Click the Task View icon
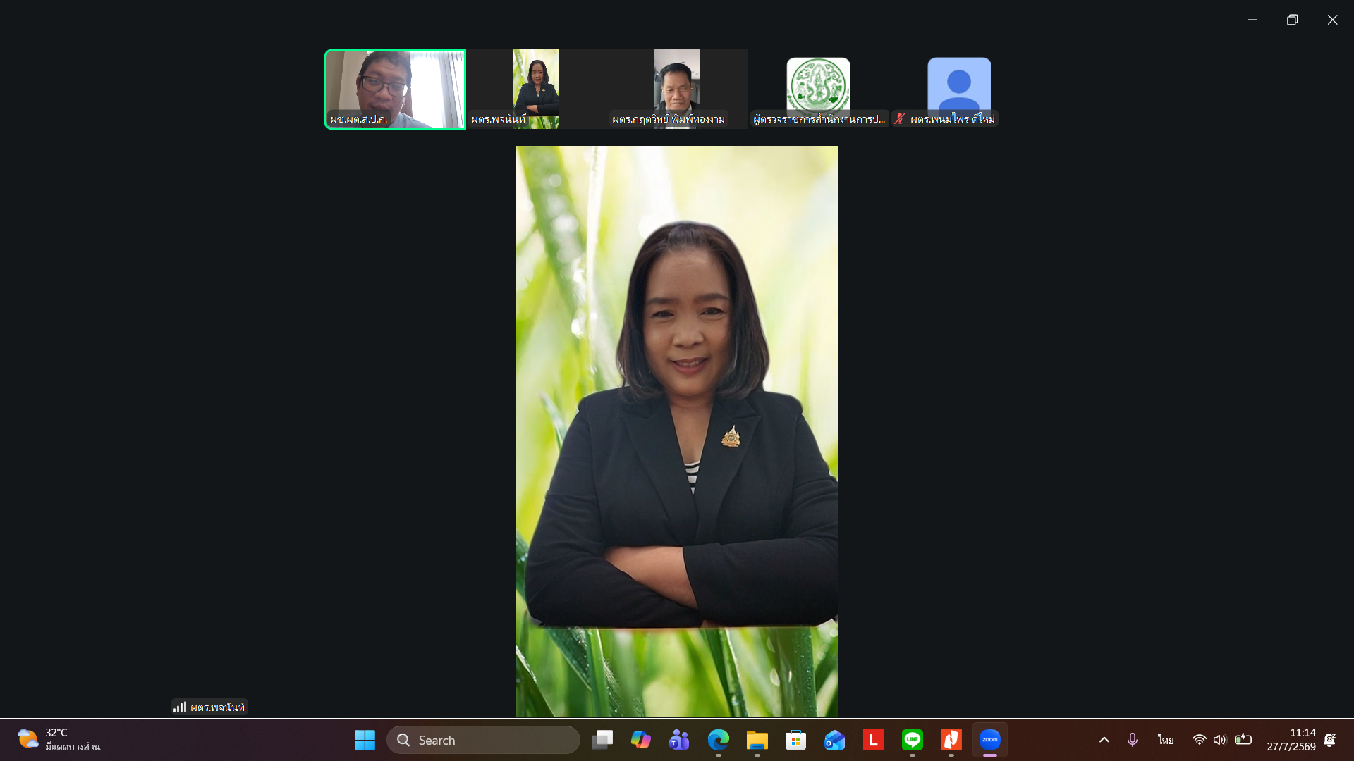 tap(602, 740)
